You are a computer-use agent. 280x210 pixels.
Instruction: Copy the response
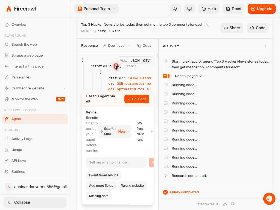point(144,46)
